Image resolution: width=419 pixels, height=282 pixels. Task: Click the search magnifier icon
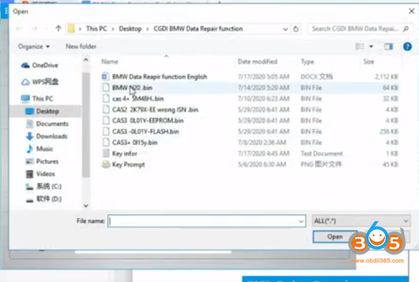click(406, 29)
